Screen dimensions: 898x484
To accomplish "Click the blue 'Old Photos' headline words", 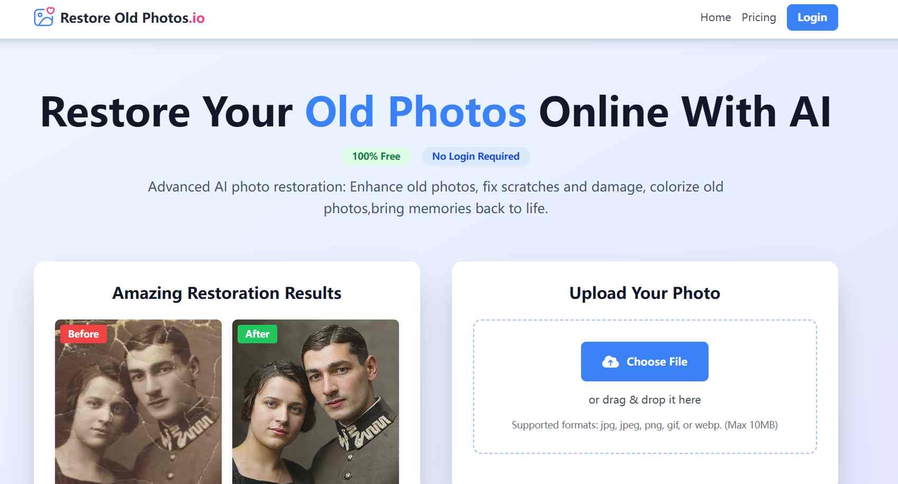I will [415, 112].
